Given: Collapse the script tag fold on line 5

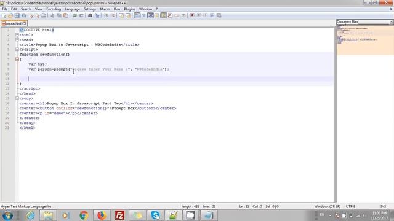Looking at the screenshot, I should (17, 49).
